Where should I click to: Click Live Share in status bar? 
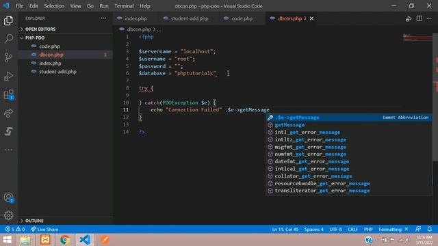point(44,230)
